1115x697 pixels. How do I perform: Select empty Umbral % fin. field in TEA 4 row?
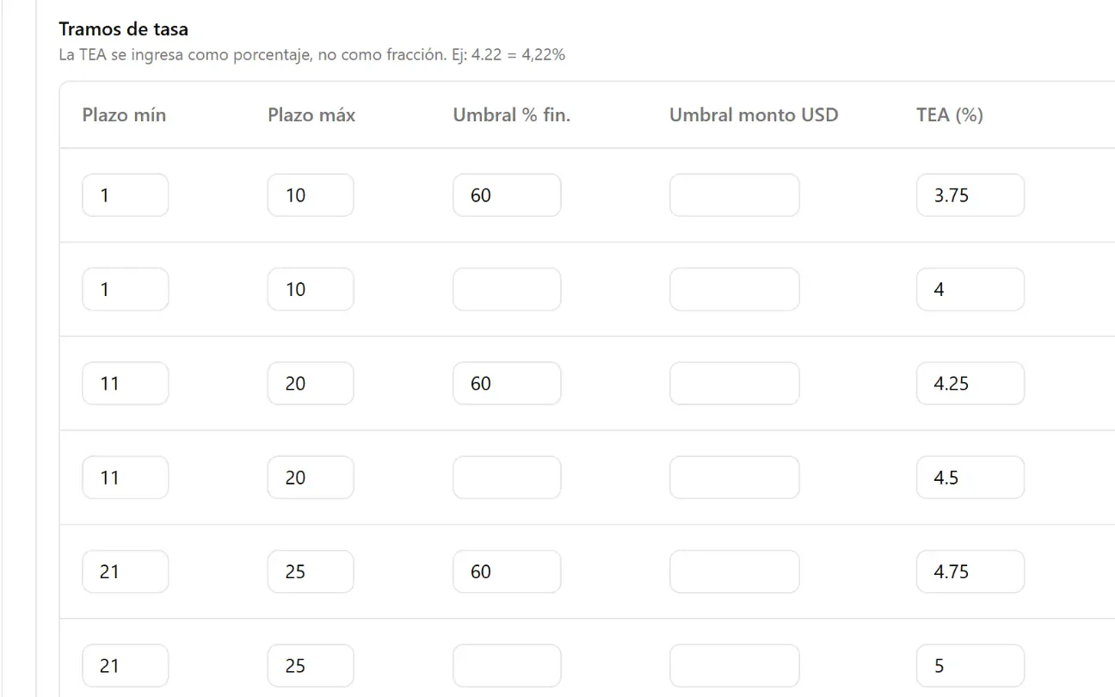point(508,289)
